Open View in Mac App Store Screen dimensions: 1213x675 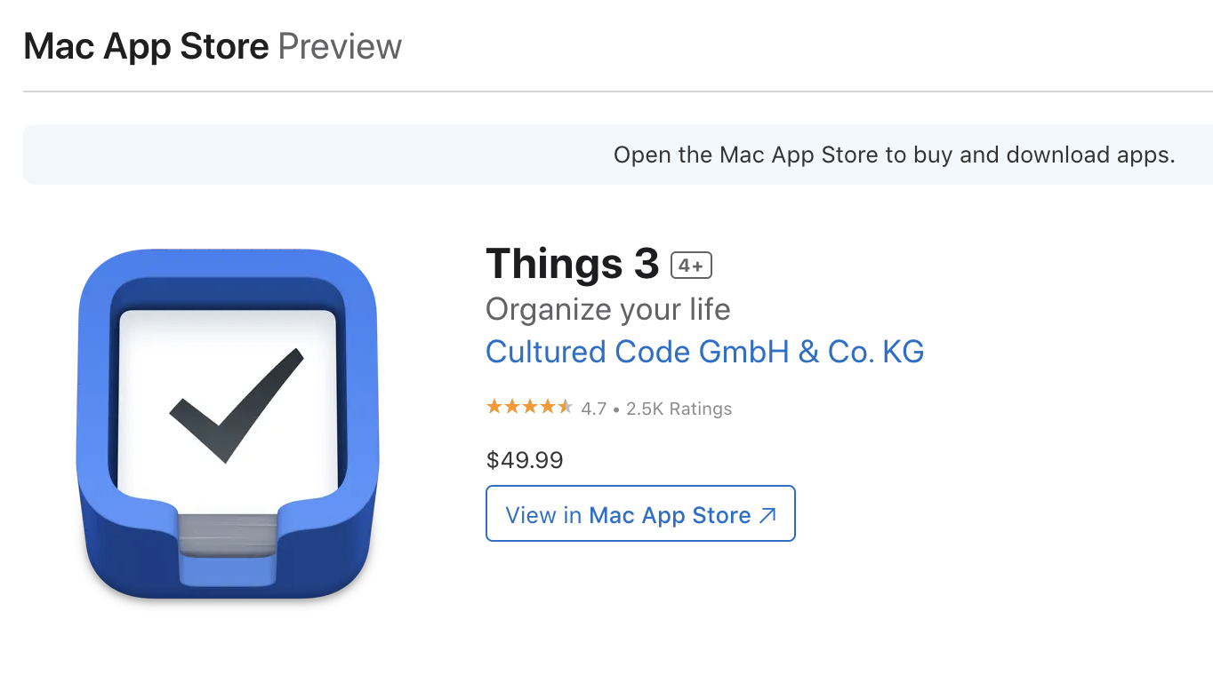[639, 513]
